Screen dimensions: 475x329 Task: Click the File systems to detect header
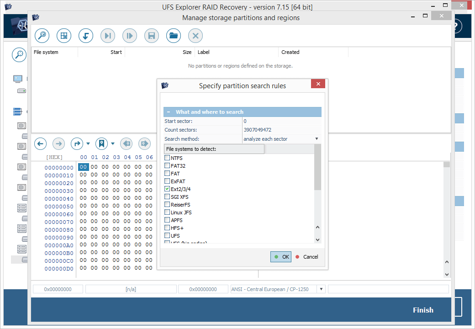[x=214, y=149]
